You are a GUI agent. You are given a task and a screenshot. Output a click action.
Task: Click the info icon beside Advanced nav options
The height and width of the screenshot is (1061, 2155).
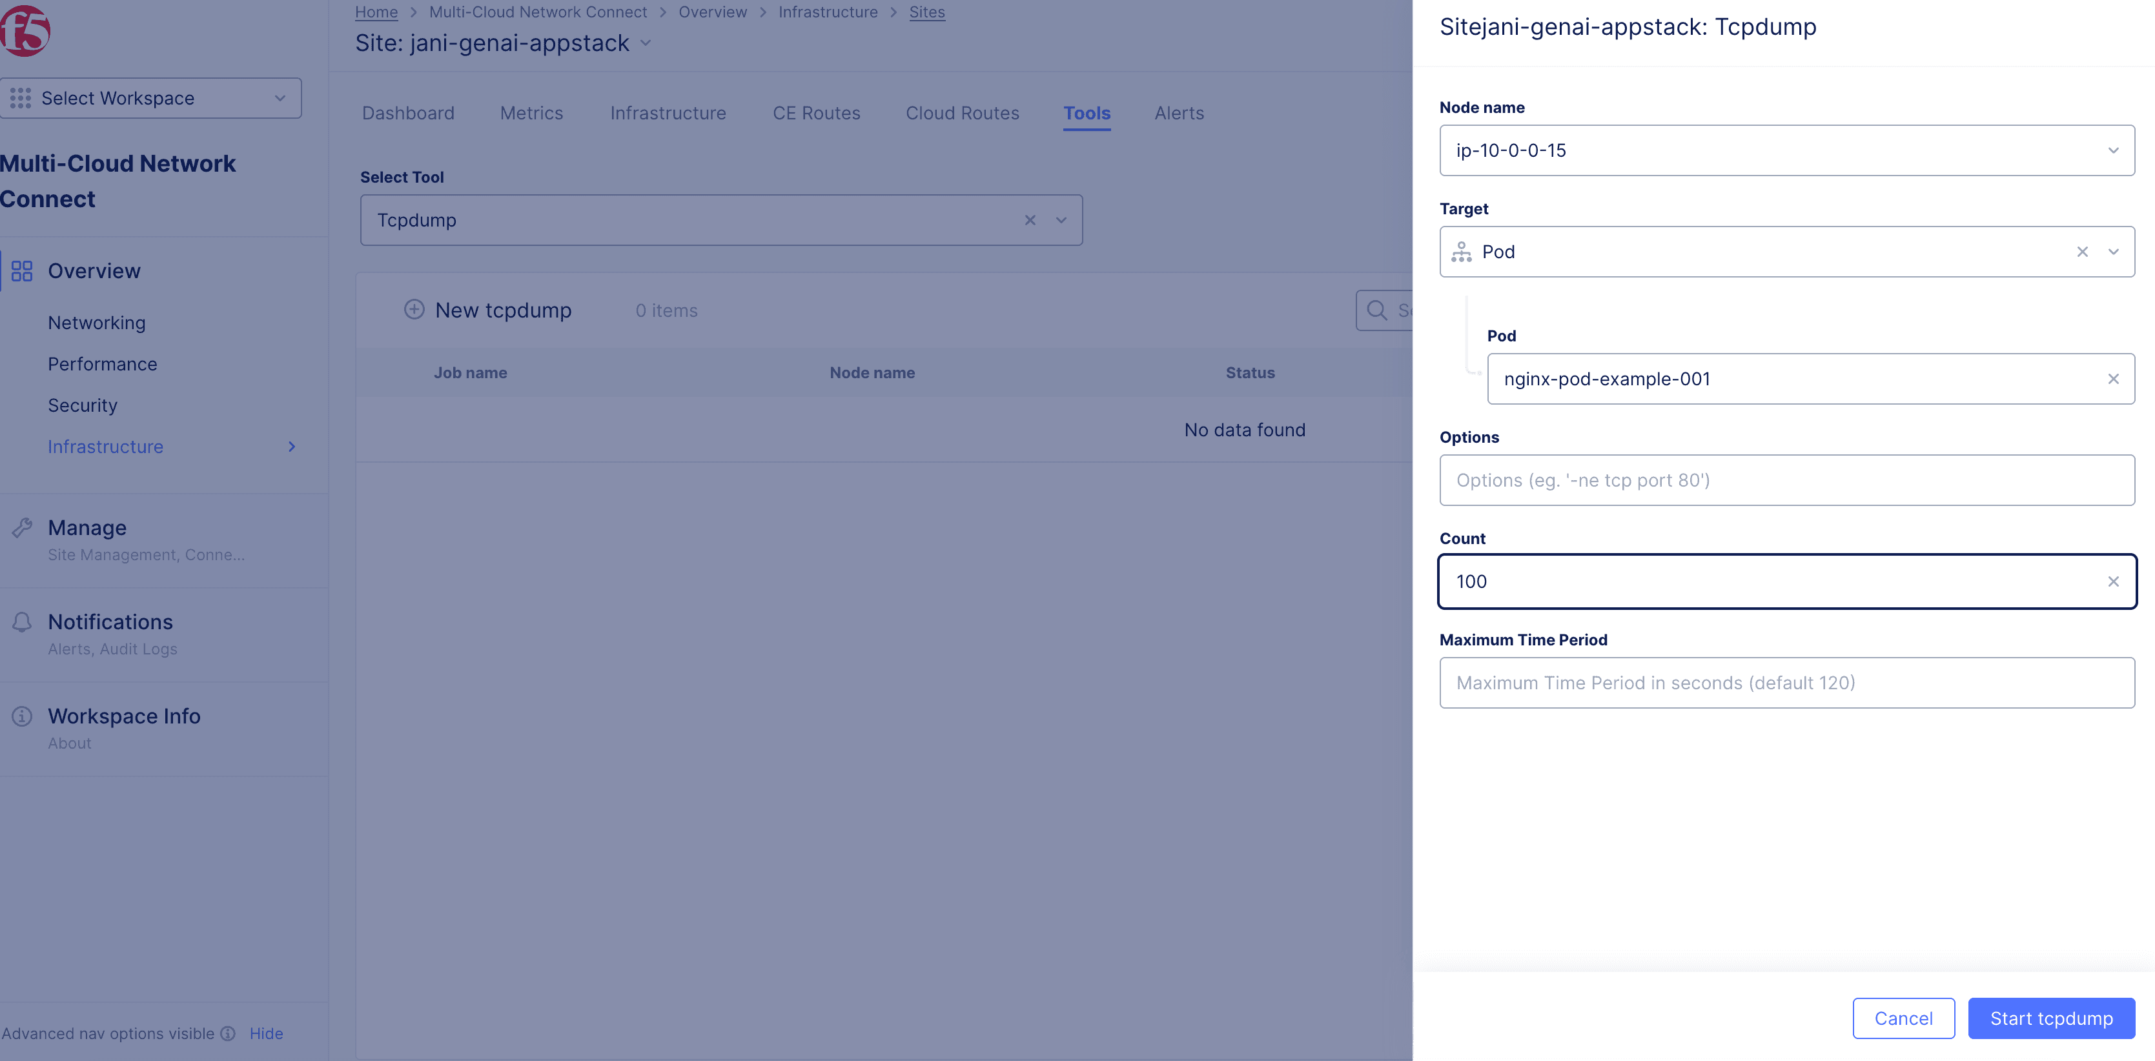click(227, 1033)
